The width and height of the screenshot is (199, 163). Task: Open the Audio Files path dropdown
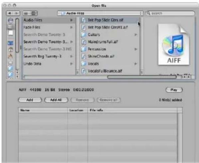(100, 13)
